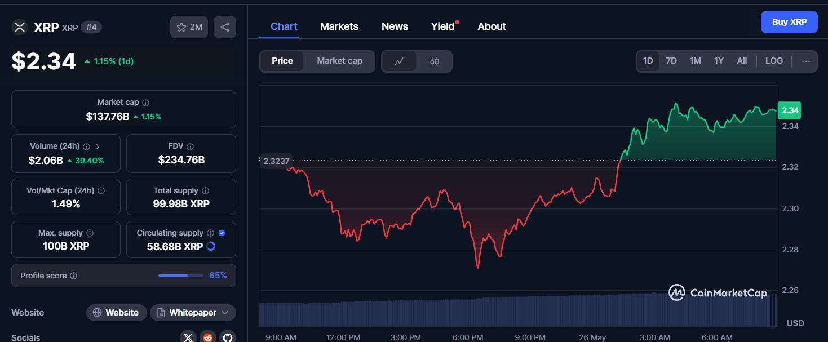Image resolution: width=828 pixels, height=342 pixels.
Task: Toggle the LOG scale option
Action: pos(774,61)
